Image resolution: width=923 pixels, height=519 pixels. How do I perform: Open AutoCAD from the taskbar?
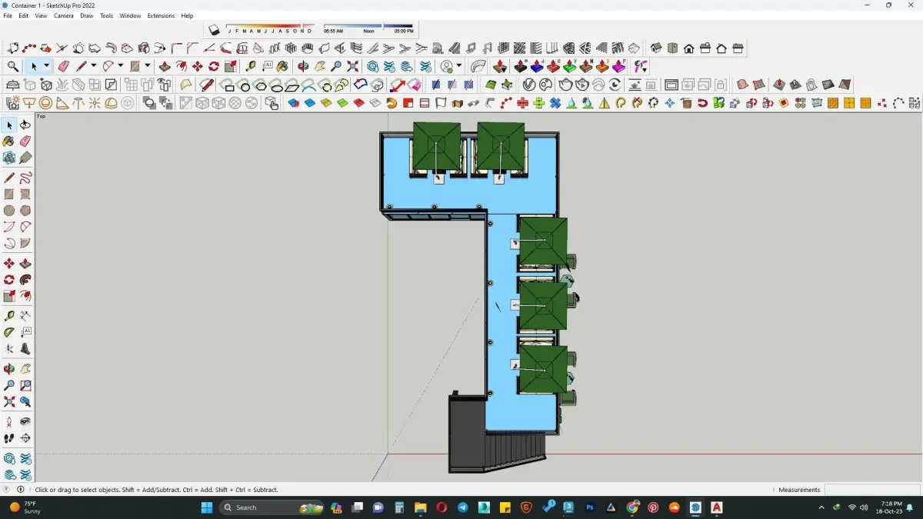point(716,507)
